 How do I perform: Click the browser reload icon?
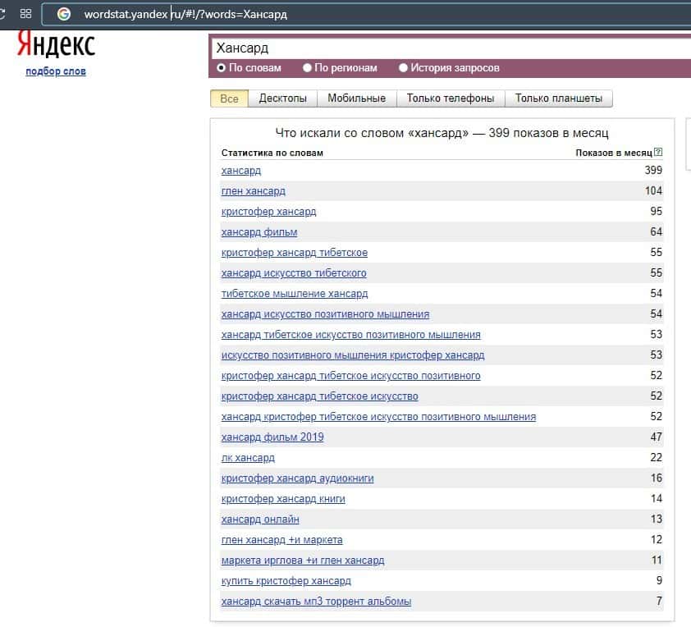click(3, 14)
